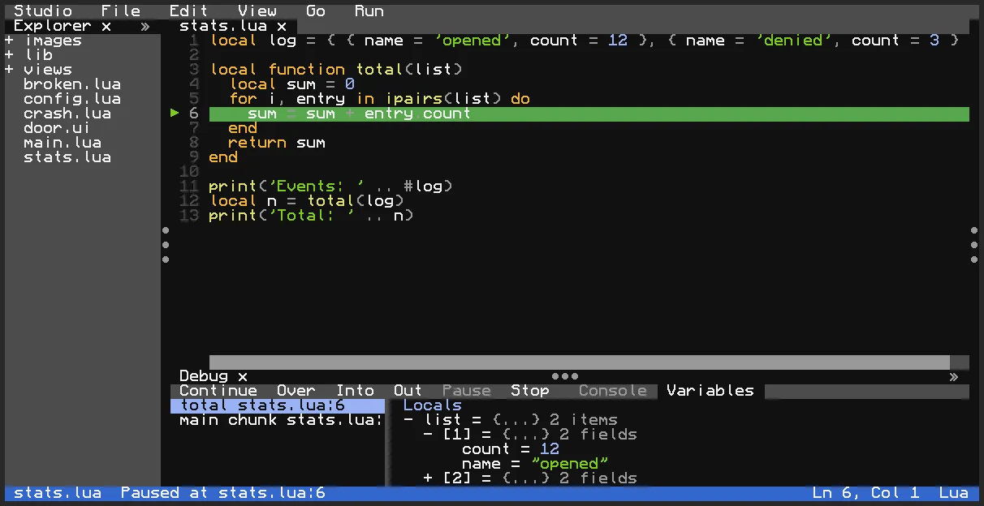The width and height of the screenshot is (984, 506).
Task: Open main.lua in Explorer
Action: coord(63,143)
